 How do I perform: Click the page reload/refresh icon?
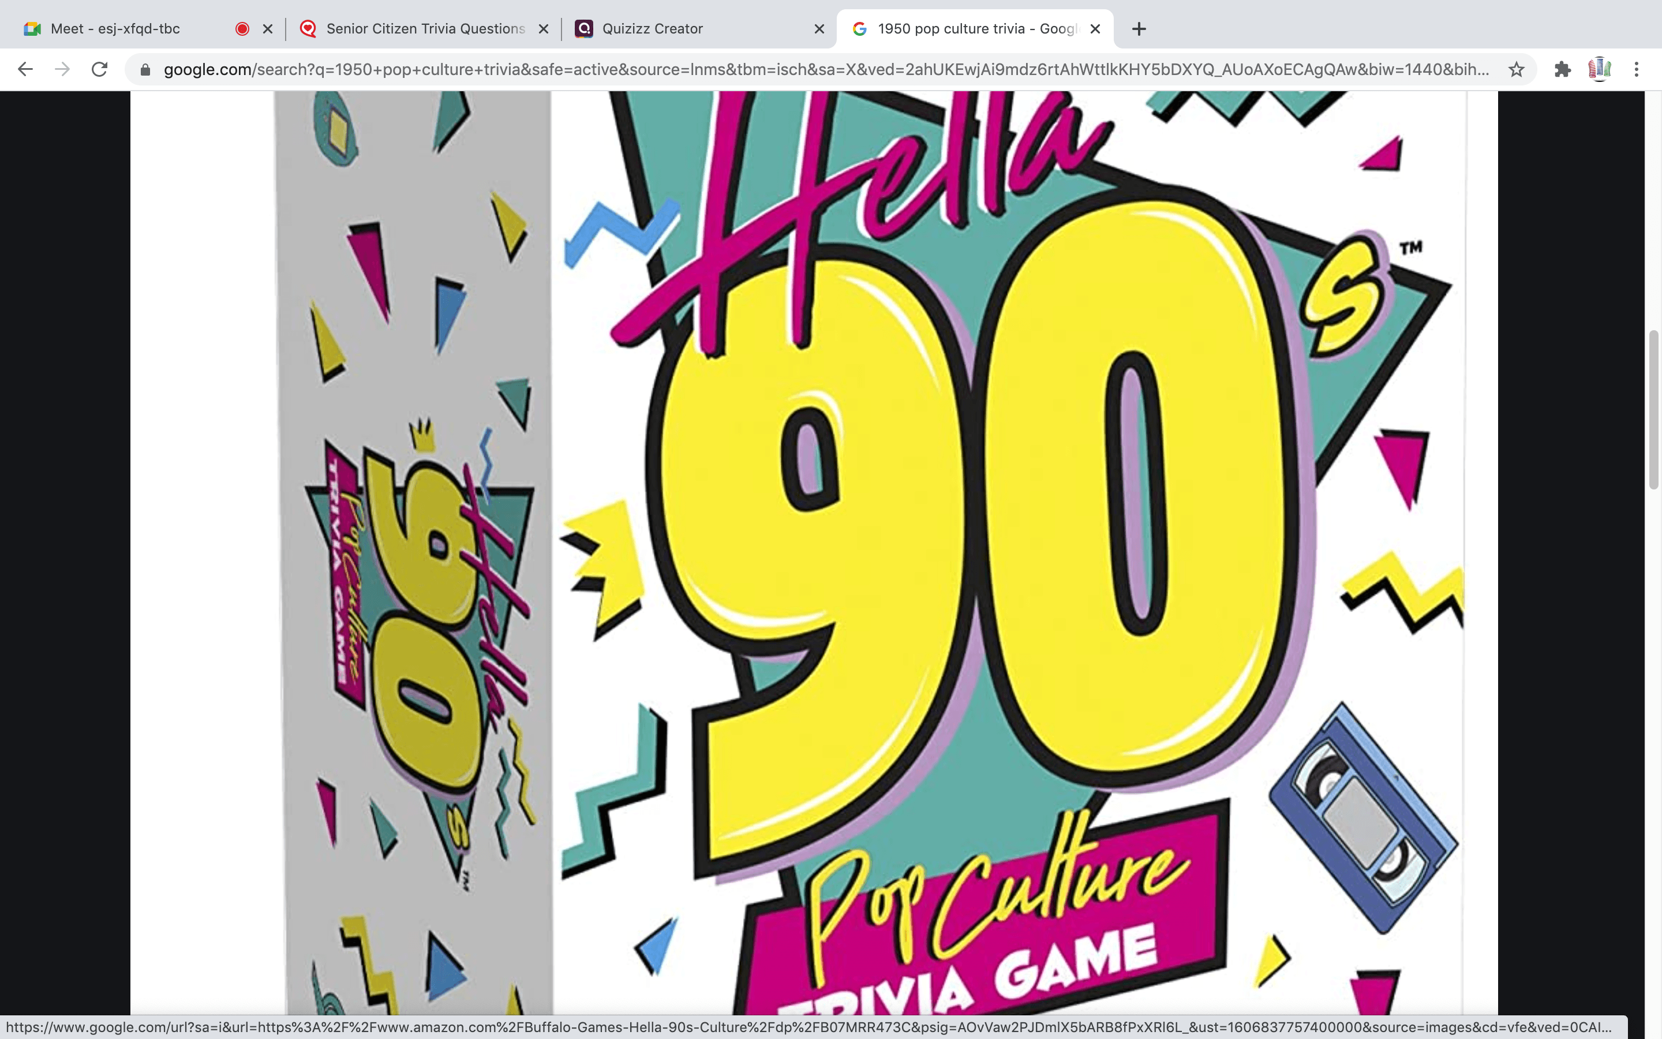pyautogui.click(x=102, y=68)
